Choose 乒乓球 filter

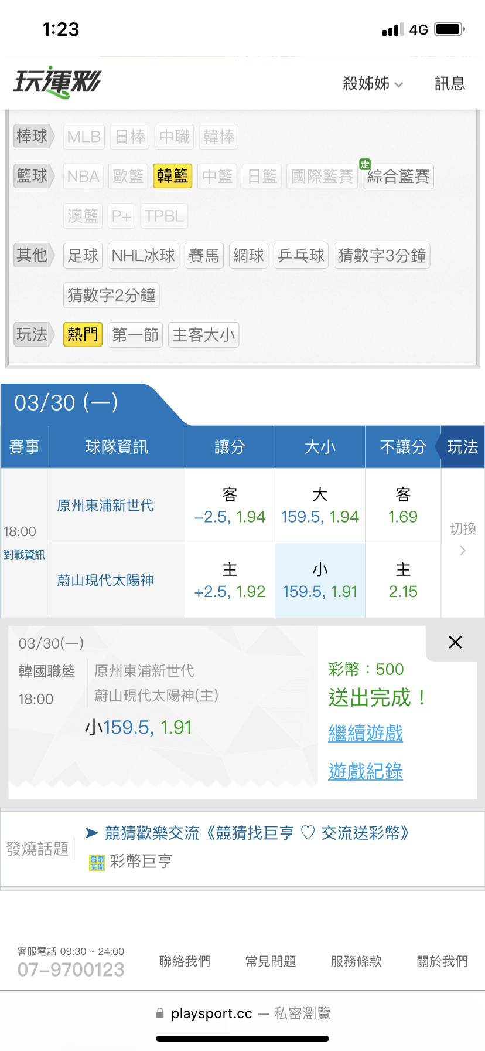301,256
